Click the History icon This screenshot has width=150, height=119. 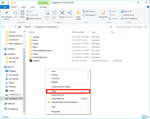point(110,19)
